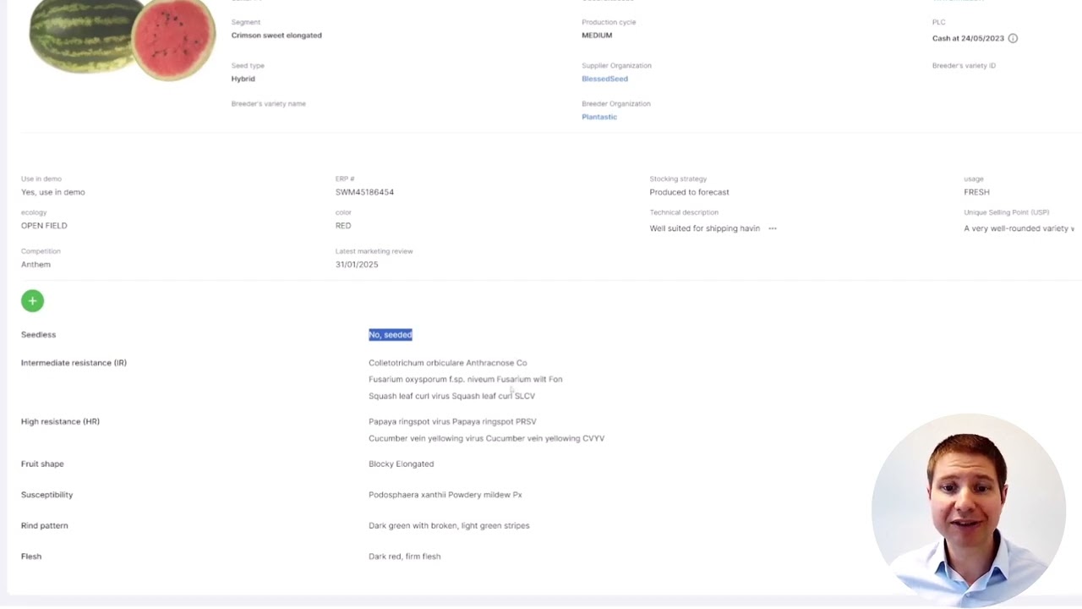Select the Colletotrichum orbiculare Anthracnose Co entry
This screenshot has height=609, width=1082.
[x=447, y=363]
